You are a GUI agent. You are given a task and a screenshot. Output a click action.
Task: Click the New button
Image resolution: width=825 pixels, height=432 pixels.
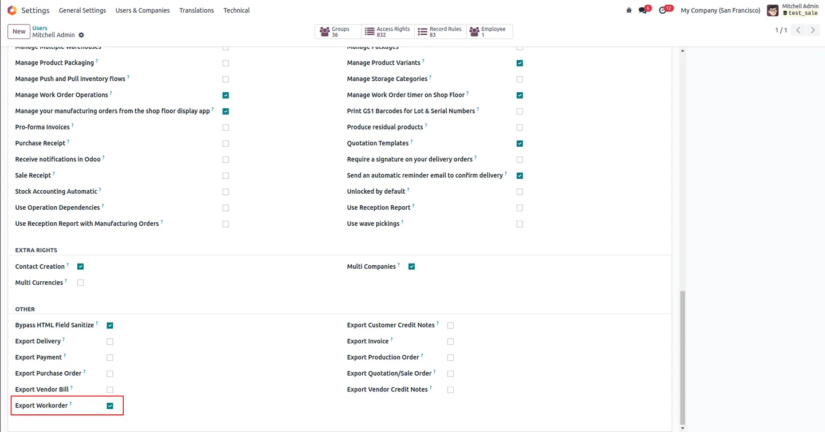point(19,32)
